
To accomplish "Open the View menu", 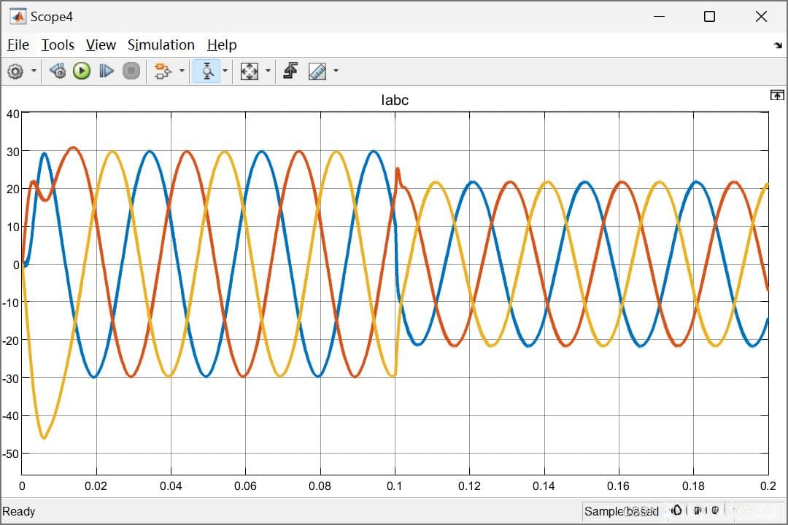I will point(101,45).
